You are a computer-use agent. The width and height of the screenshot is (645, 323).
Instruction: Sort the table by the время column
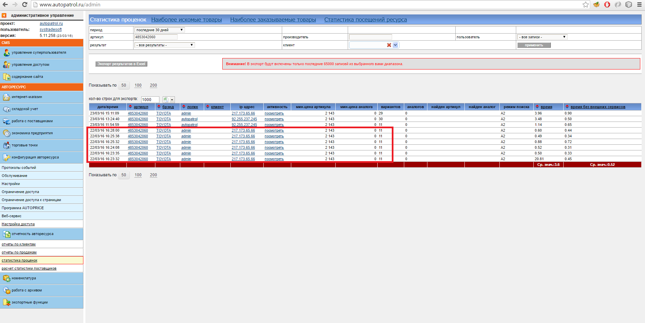click(x=546, y=107)
